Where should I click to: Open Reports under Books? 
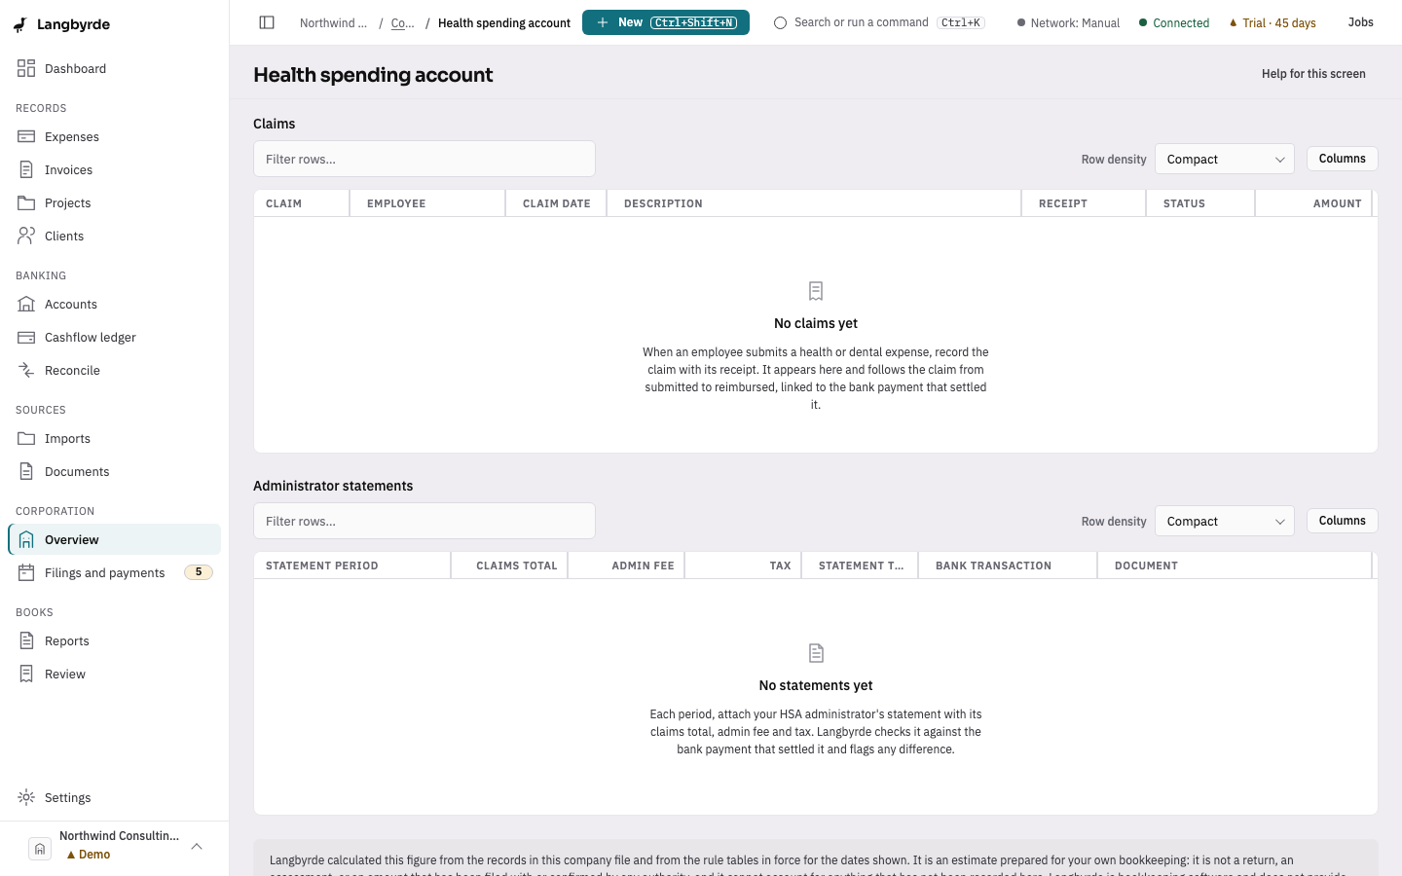(114, 641)
